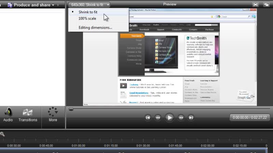Image resolution: width=273 pixels, height=153 pixels.
Task: Play the video preview
Action: tap(169, 117)
